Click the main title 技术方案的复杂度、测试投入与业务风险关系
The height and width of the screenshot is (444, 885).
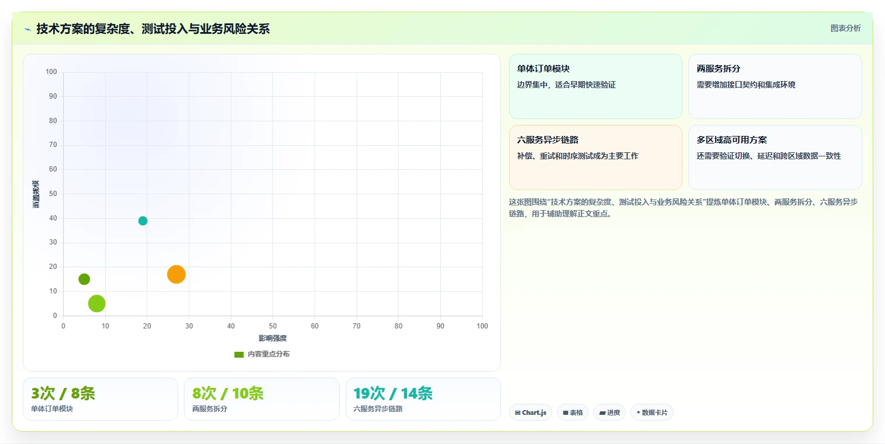click(x=153, y=29)
